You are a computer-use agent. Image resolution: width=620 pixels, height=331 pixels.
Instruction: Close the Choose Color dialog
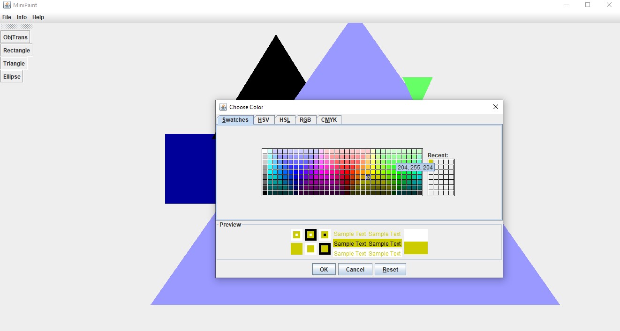tap(495, 107)
